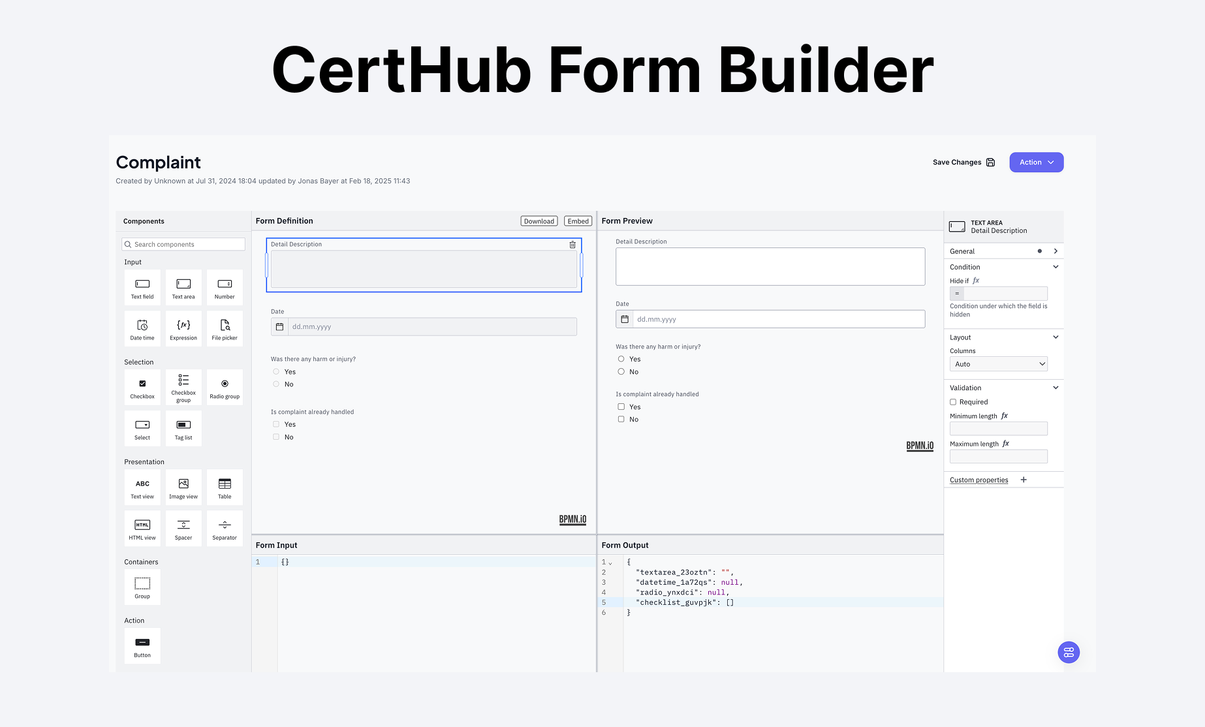The height and width of the screenshot is (727, 1205).
Task: Select the Text area component
Action: point(183,287)
